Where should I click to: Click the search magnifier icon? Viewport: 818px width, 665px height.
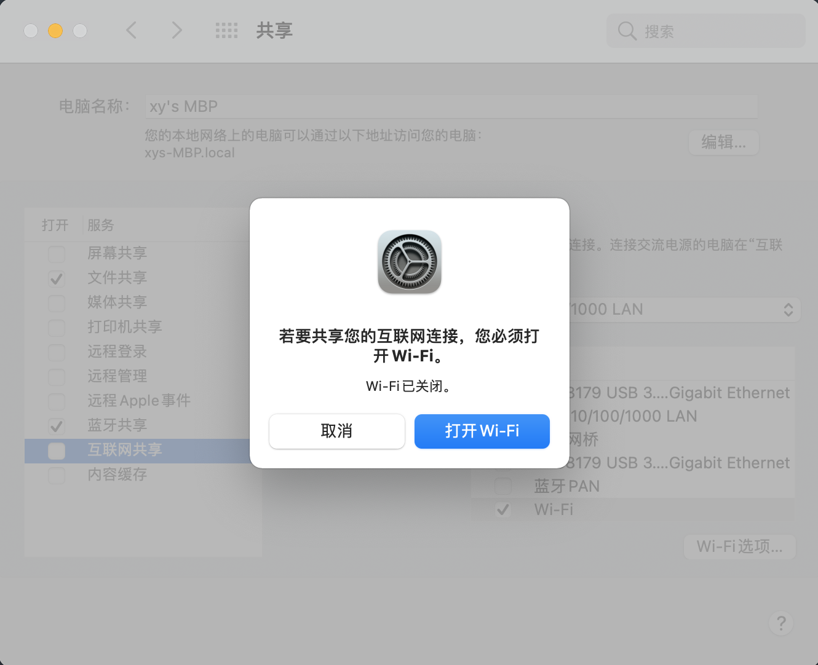627,31
